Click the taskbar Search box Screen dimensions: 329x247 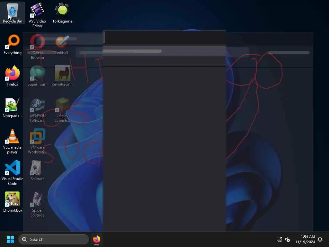point(54,239)
